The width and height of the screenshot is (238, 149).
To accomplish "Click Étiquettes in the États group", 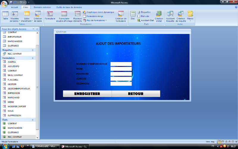I will pos(144,12).
